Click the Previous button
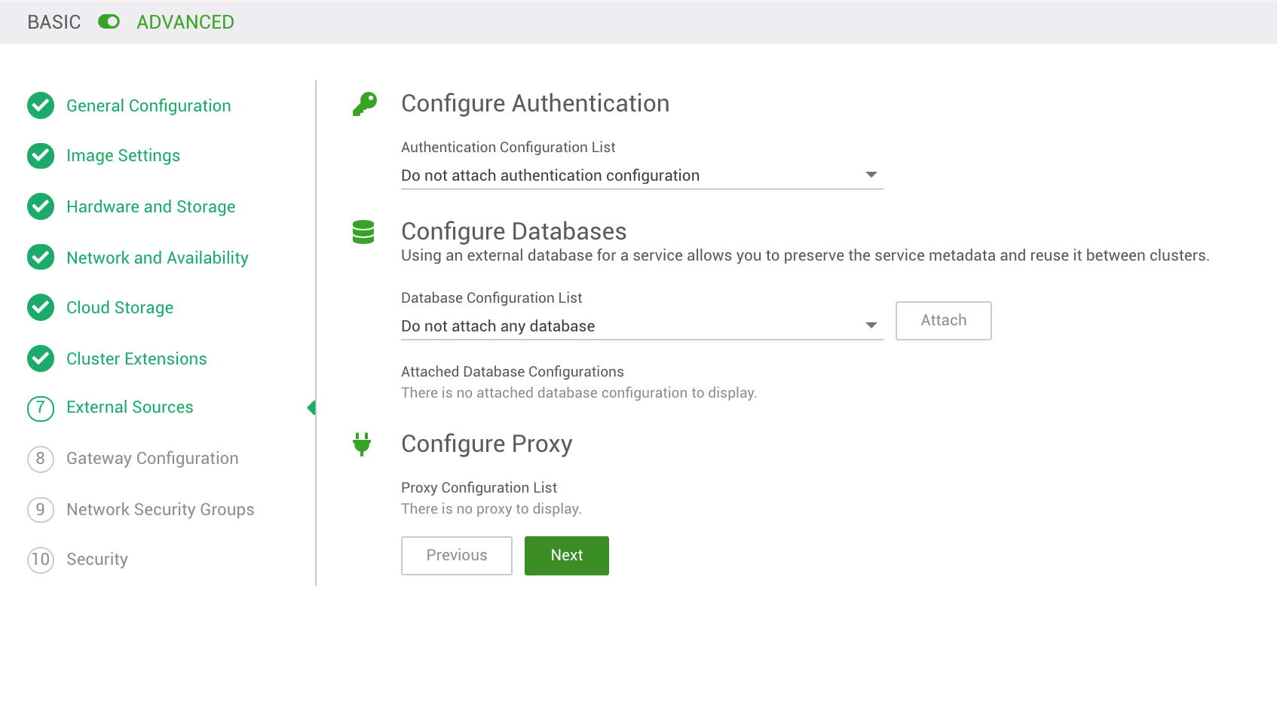The height and width of the screenshot is (717, 1277). coord(456,555)
